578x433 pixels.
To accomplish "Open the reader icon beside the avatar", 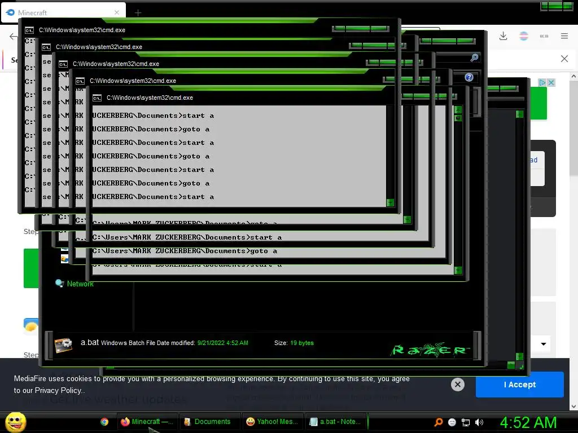I will pos(544,36).
